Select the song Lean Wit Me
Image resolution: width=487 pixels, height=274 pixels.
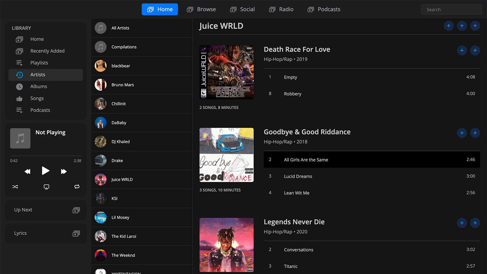click(x=372, y=193)
